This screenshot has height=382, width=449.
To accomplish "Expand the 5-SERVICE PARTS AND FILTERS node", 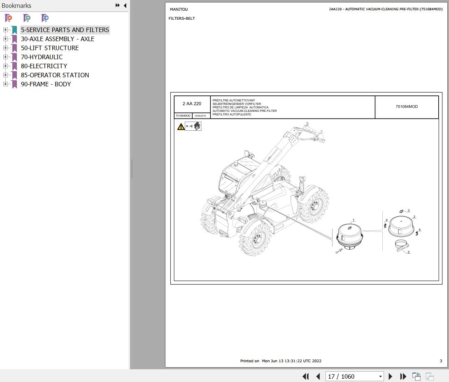I will tap(5, 30).
